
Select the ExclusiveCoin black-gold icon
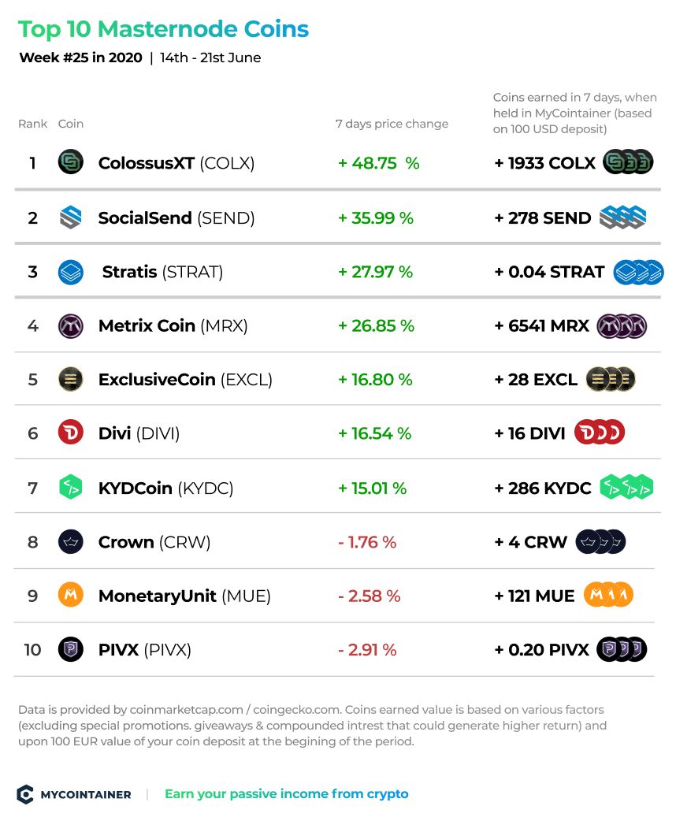click(71, 380)
